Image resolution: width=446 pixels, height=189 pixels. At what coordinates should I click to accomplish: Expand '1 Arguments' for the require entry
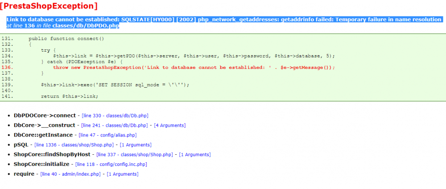click(x=123, y=174)
